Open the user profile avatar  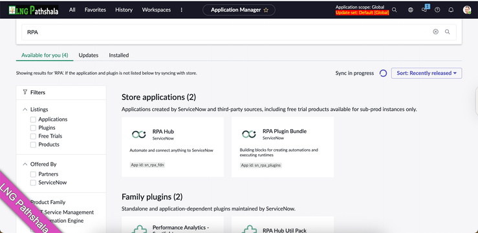click(x=467, y=10)
